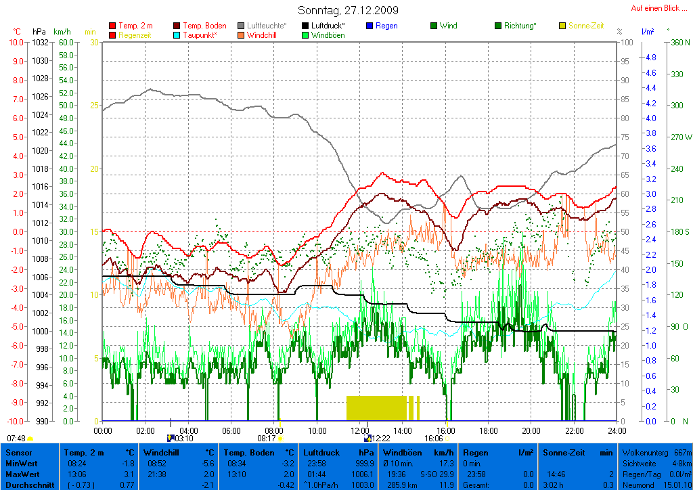Click the sunrise icon beside 07:48
This screenshot has width=693, height=490.
pos(30,439)
